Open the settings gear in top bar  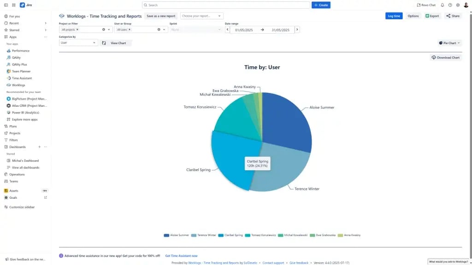point(458,5)
